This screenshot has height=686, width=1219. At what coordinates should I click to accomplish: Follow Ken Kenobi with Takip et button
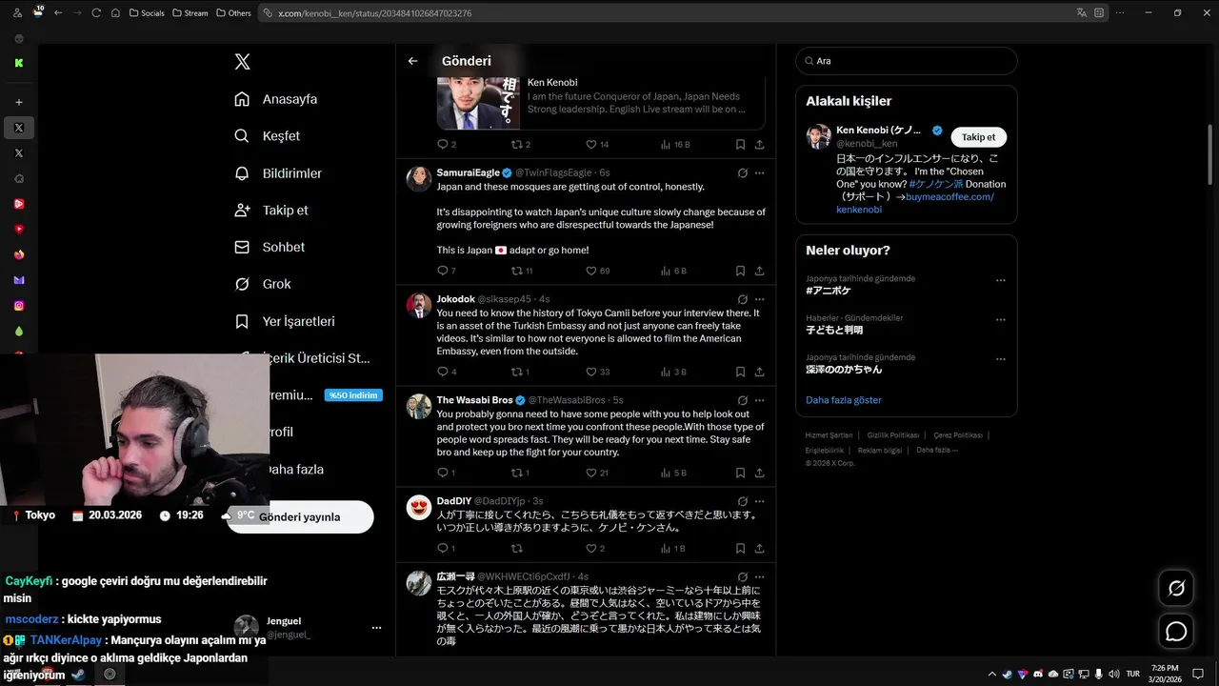pos(978,137)
